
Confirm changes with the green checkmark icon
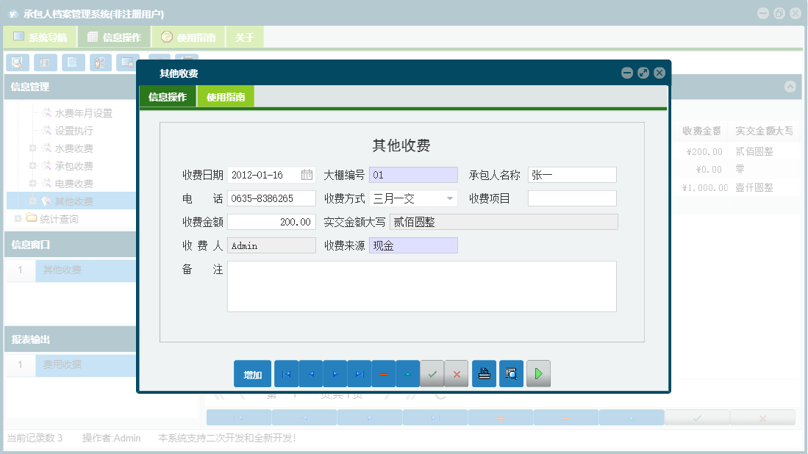[x=432, y=373]
